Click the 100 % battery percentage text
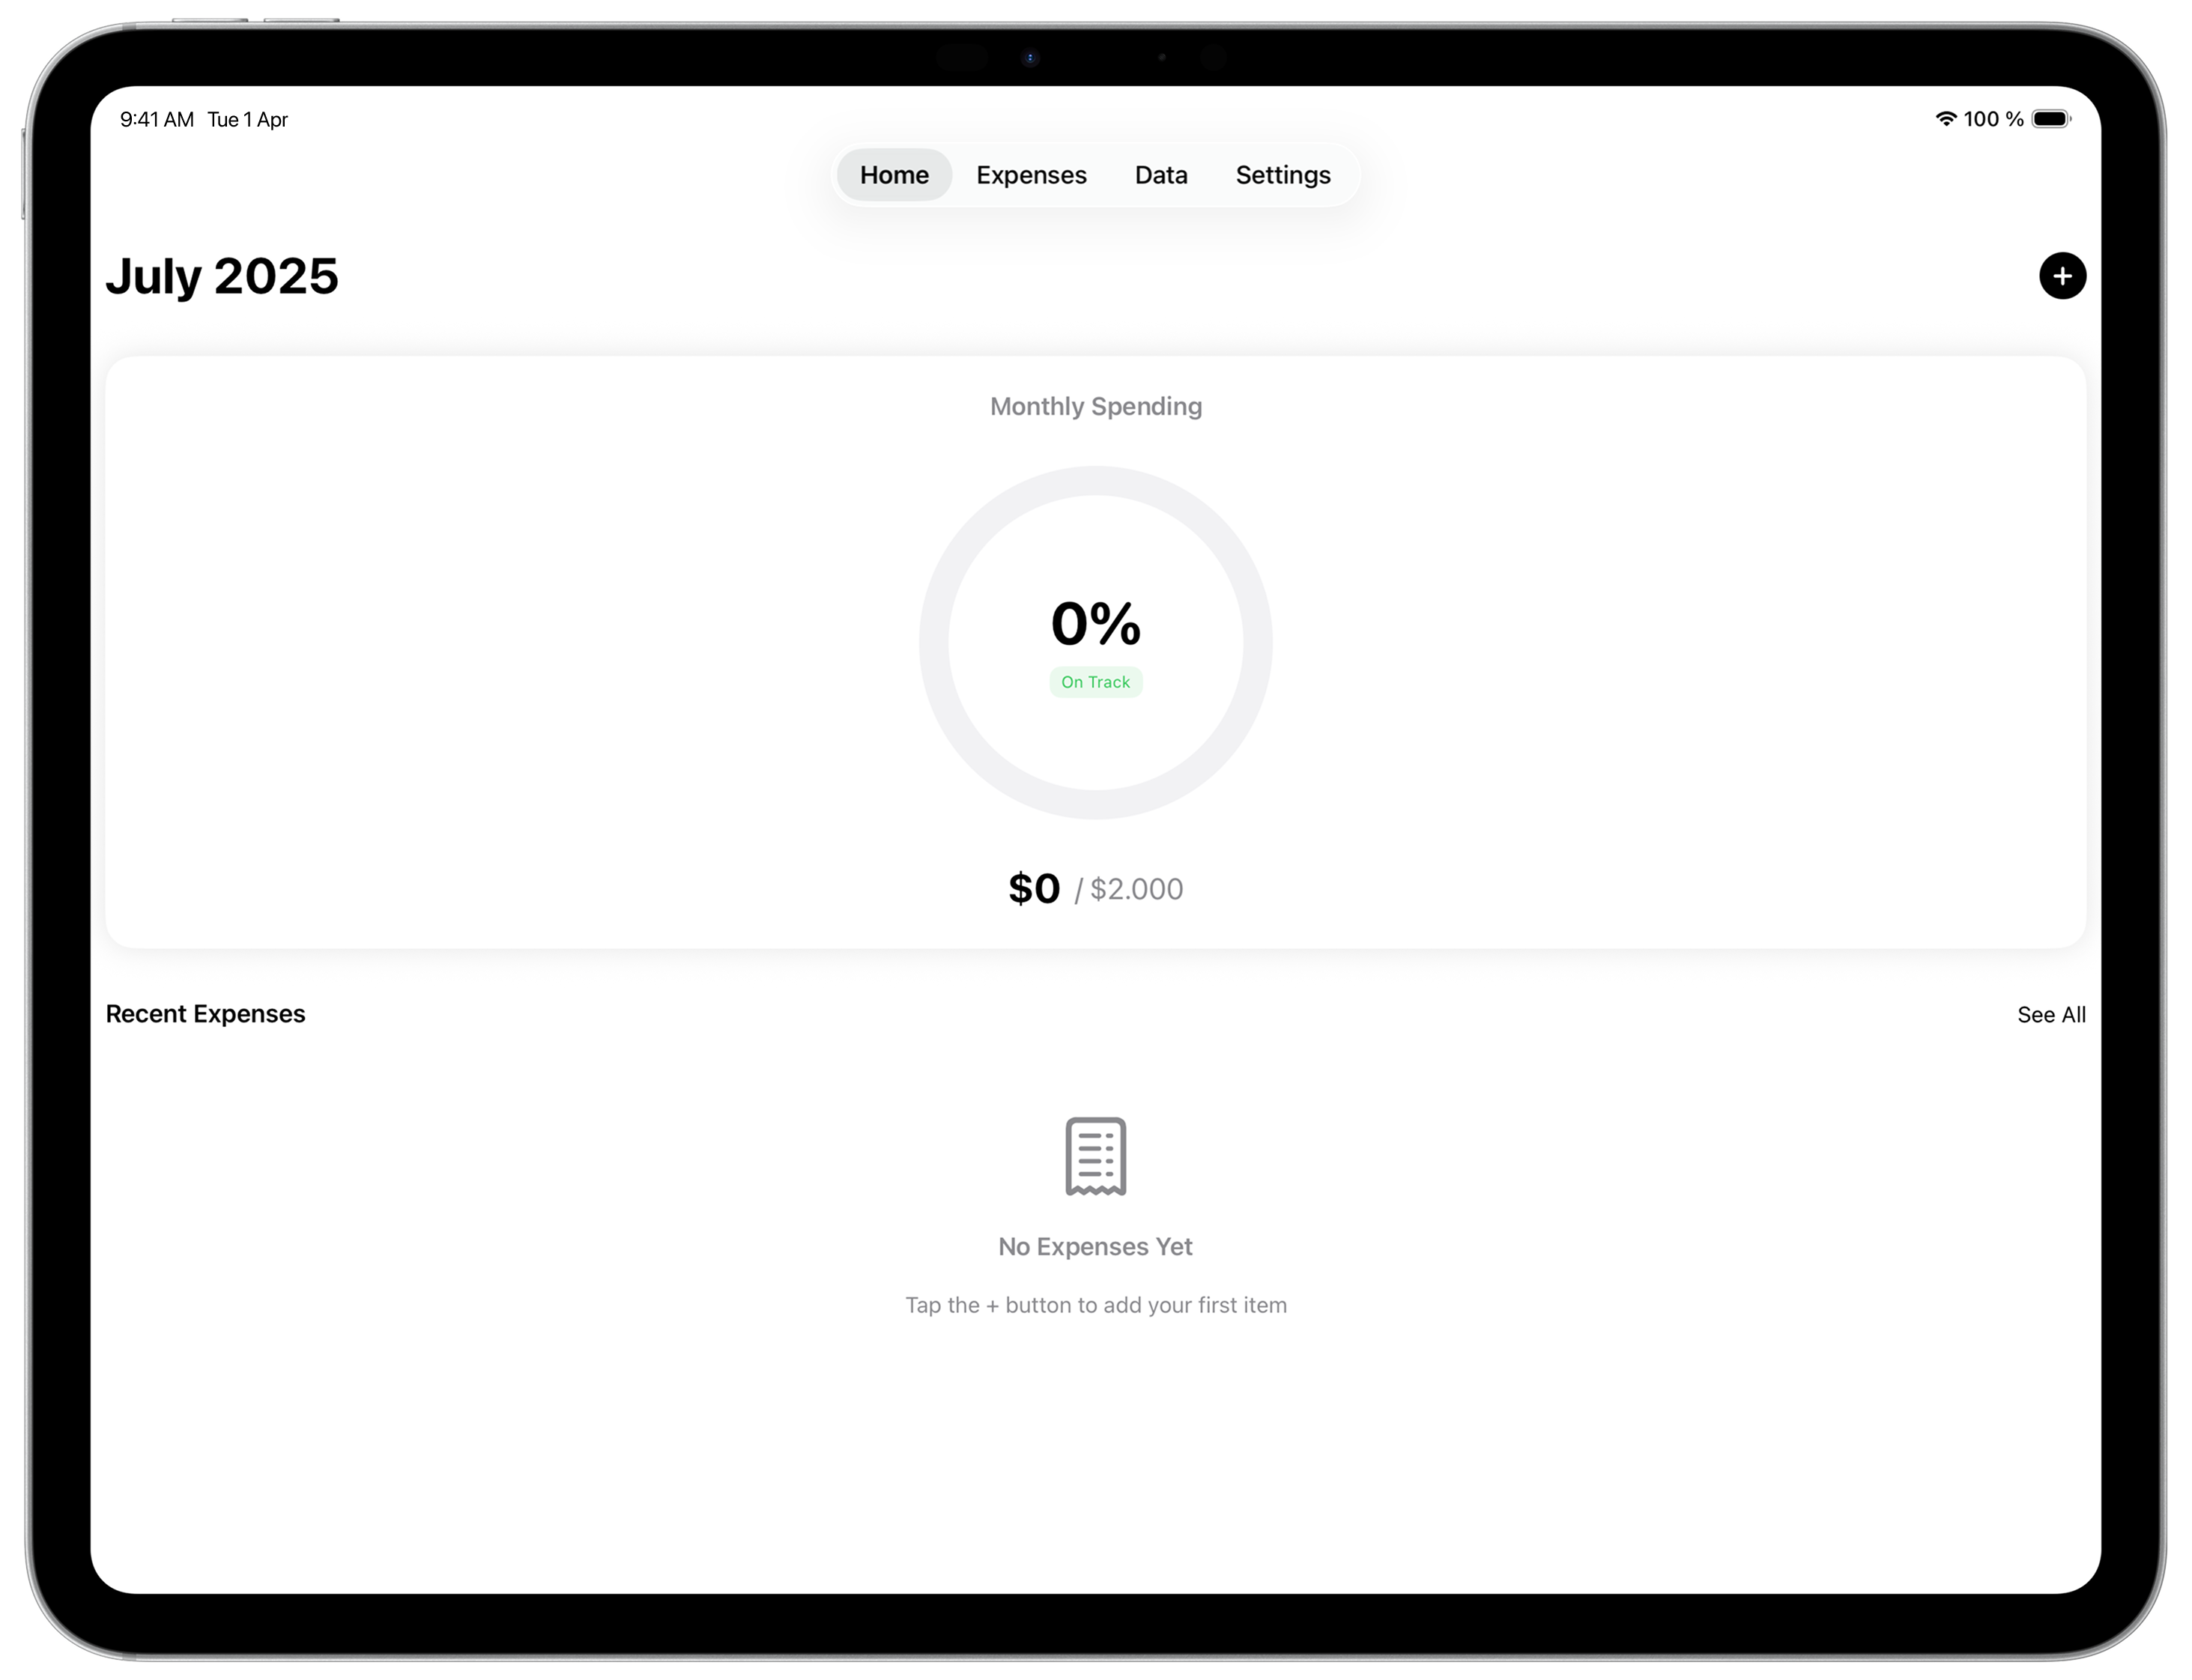Image resolution: width=2192 pixels, height=1680 pixels. (1993, 119)
